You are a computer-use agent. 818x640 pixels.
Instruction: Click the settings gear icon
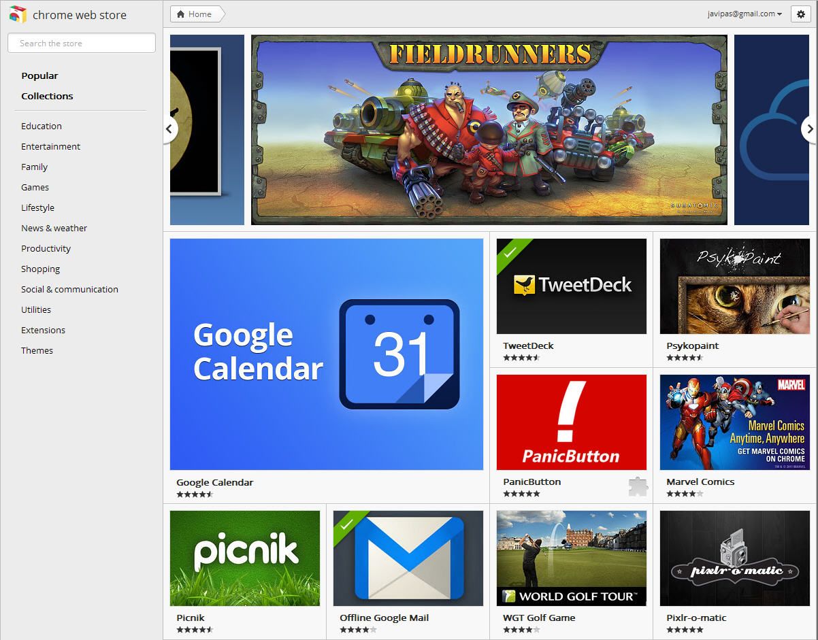pos(800,14)
